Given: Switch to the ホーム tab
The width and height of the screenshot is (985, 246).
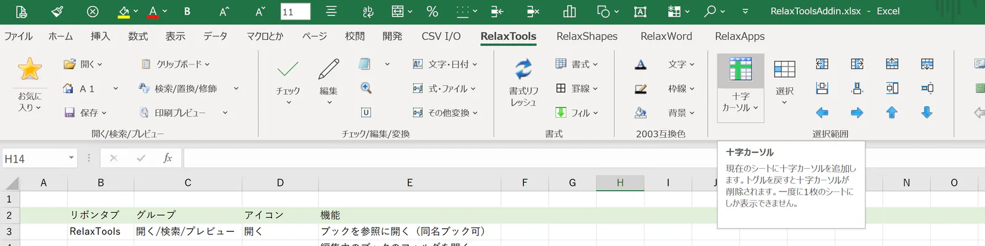Looking at the screenshot, I should pyautogui.click(x=60, y=36).
